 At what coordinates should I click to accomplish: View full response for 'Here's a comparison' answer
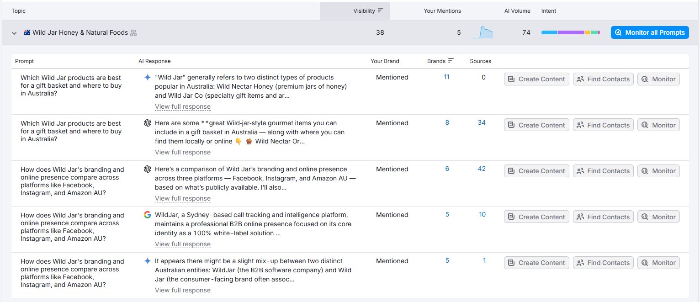click(183, 198)
